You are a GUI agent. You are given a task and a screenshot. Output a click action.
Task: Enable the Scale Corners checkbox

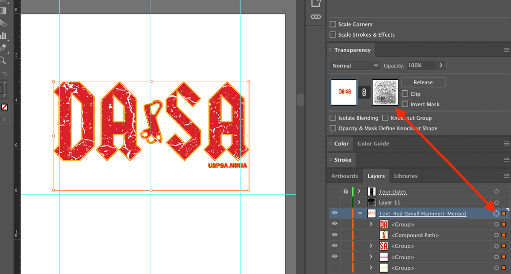point(333,24)
